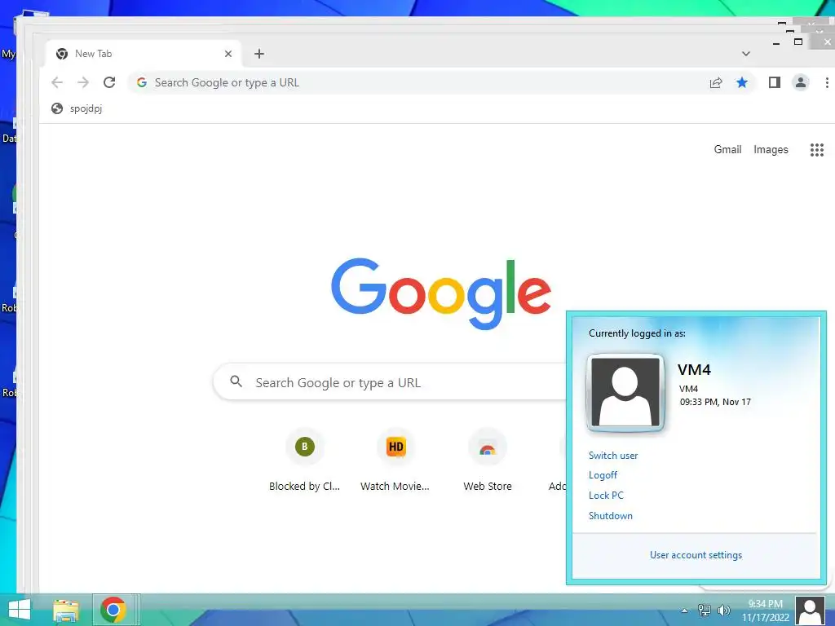Open the Chrome side panel icon
This screenshot has width=835, height=626.
(775, 82)
